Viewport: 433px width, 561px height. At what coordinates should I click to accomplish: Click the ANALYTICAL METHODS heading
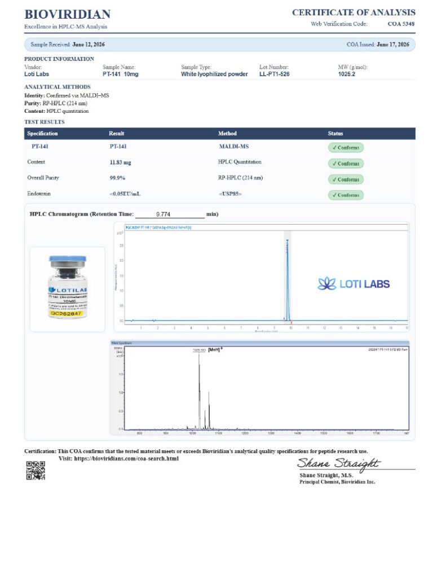click(57, 87)
